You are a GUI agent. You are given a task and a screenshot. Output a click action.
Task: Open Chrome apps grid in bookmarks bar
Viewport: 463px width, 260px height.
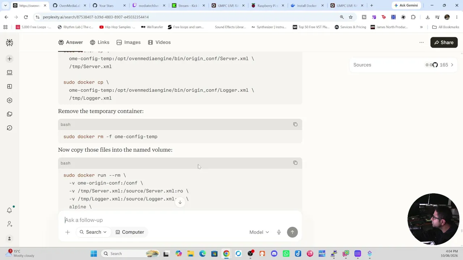coord(5,27)
